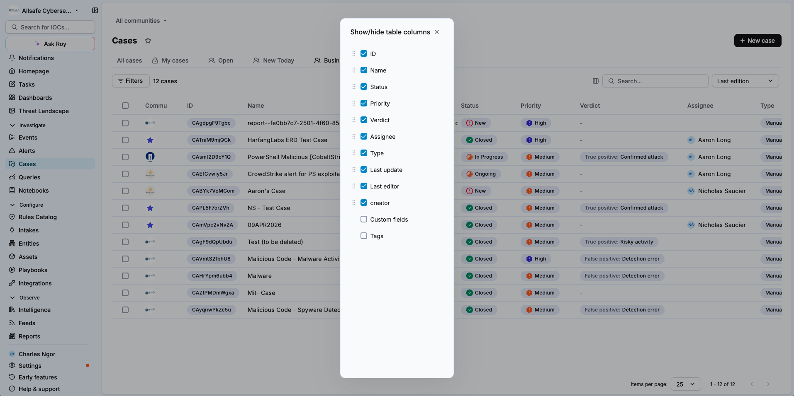Uncheck the Last editor column
This screenshot has height=396, width=794.
[364, 186]
